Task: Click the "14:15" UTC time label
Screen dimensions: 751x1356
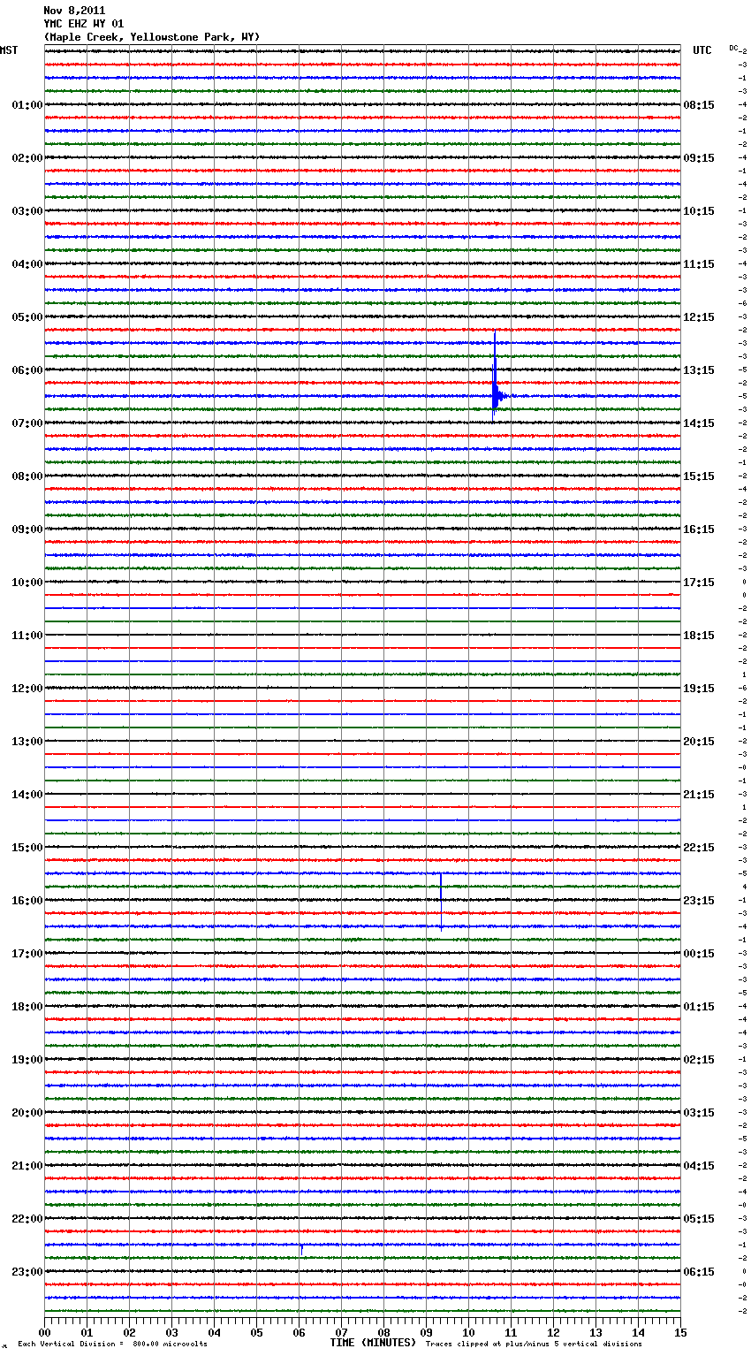Action: (x=699, y=423)
